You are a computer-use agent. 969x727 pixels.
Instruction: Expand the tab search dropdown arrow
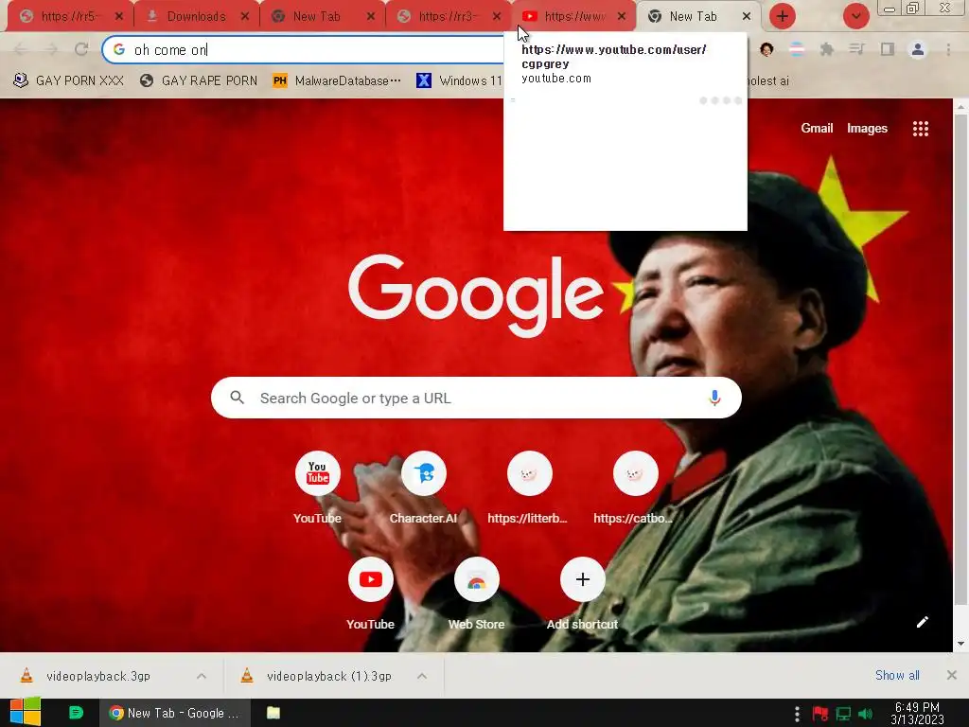click(x=855, y=16)
